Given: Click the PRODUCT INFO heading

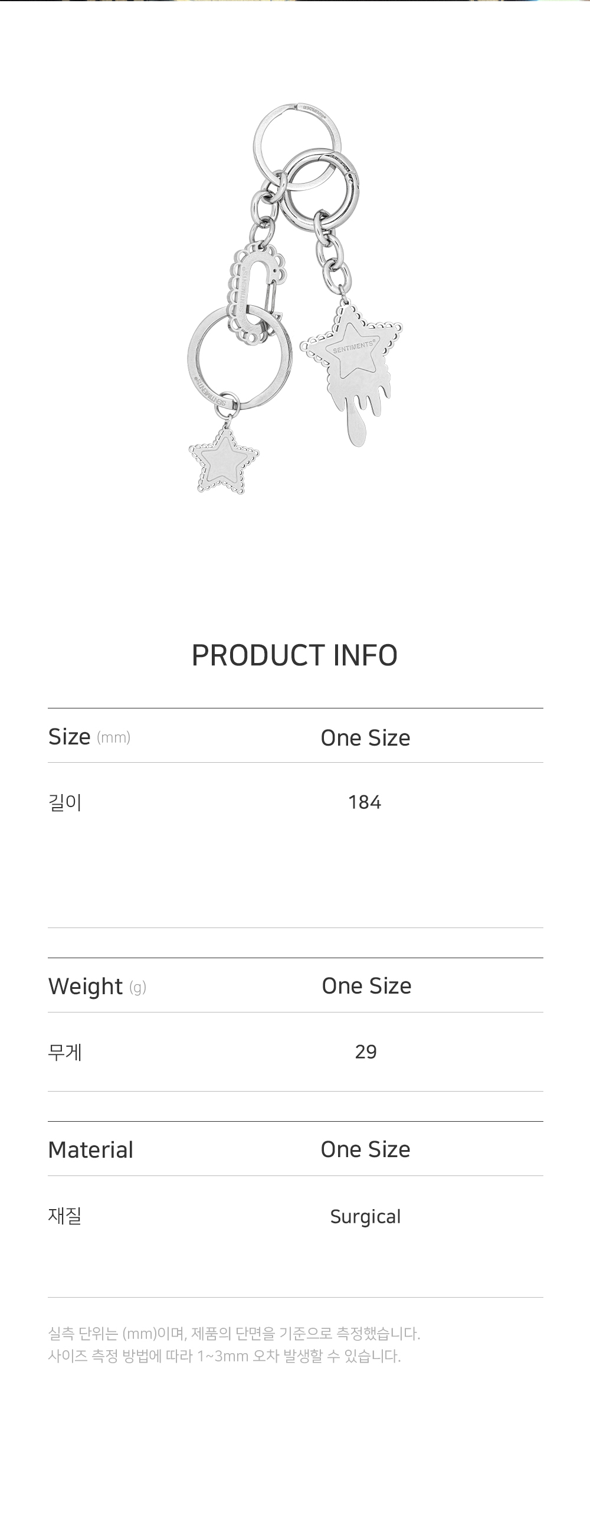Looking at the screenshot, I should point(294,655).
